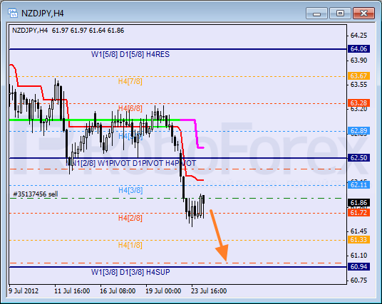382x304 pixels.
Task: Close the NZDJPY,H4 chart window
Action: [x=363, y=13]
